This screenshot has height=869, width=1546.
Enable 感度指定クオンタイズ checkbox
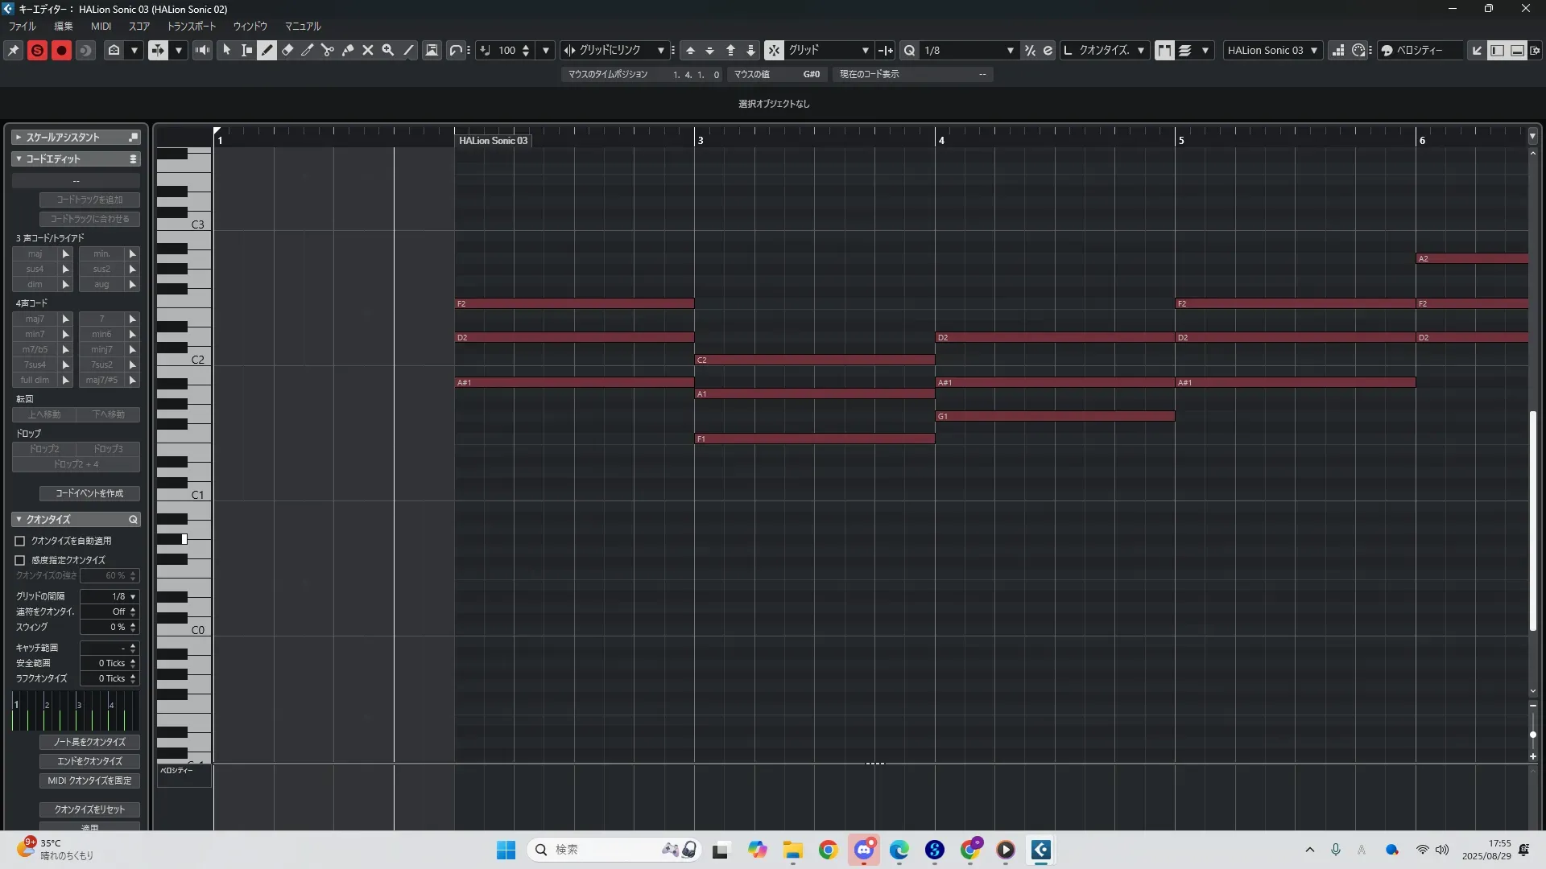(20, 560)
